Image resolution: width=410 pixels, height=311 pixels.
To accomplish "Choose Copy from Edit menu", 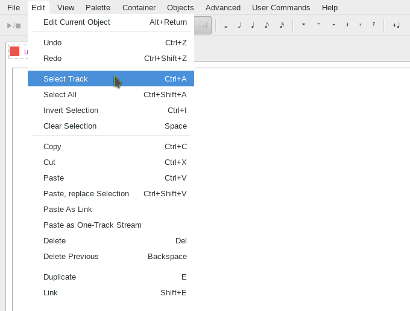I will (x=111, y=147).
